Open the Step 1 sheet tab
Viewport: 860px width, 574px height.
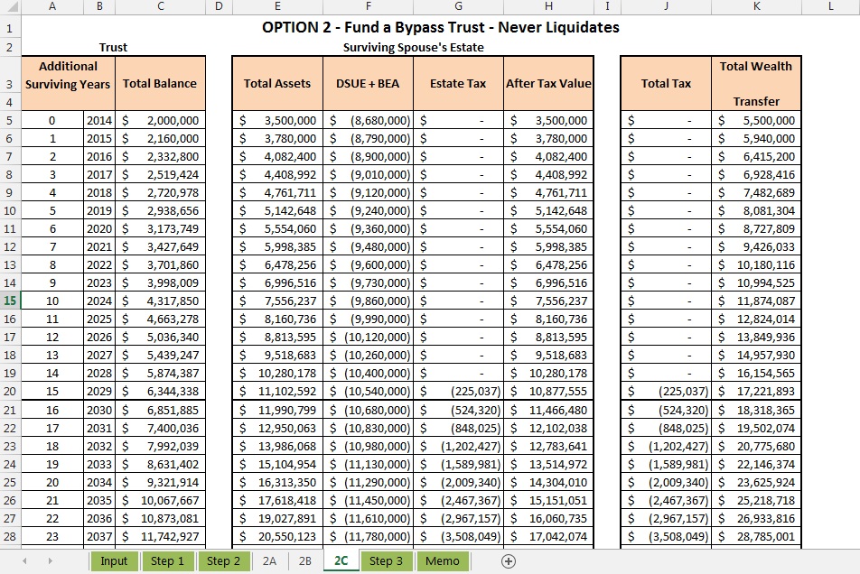(x=167, y=561)
